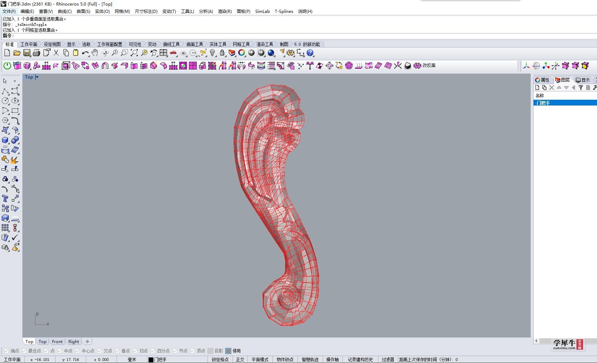Image resolution: width=597 pixels, height=363 pixels.
Task: Click the Explode icon in left toolbar
Action: [15, 160]
